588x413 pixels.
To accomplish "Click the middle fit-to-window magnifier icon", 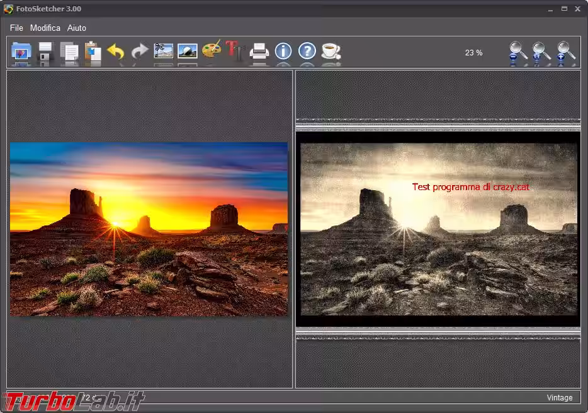I will (x=541, y=52).
